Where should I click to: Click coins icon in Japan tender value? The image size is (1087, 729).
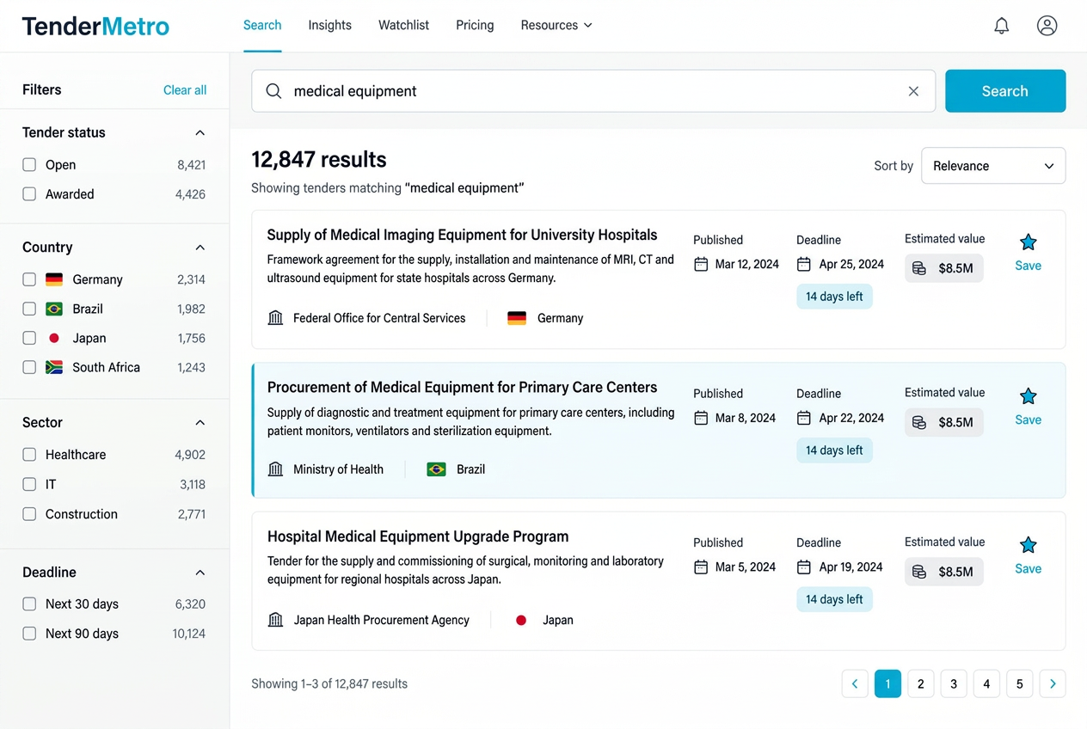point(919,572)
